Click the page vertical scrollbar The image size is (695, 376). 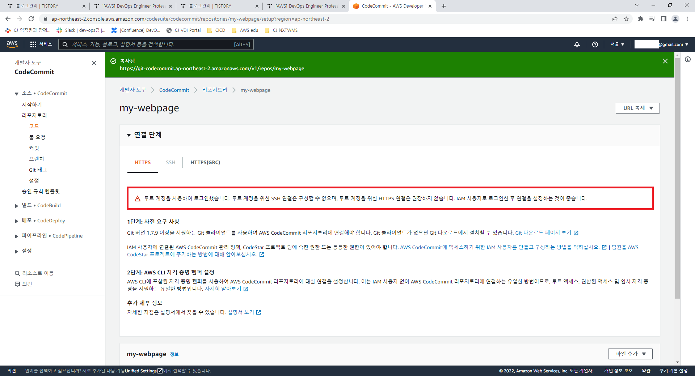coord(677,179)
